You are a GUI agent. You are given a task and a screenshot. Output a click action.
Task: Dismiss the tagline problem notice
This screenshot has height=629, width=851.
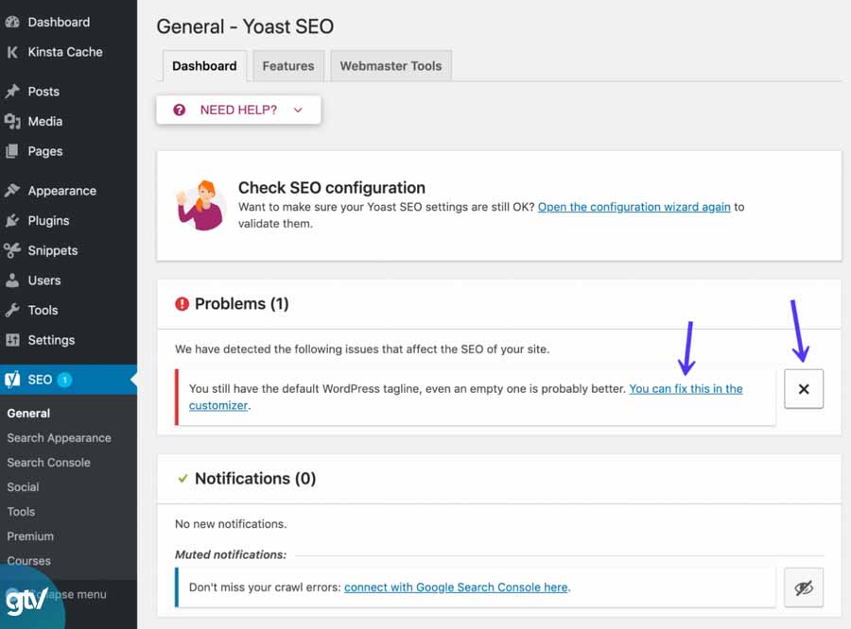(804, 388)
